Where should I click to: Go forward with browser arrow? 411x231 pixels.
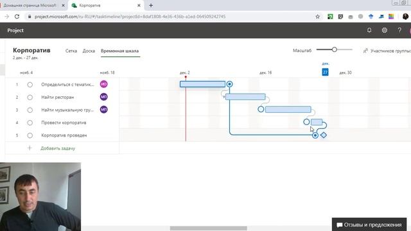(x=7, y=17)
